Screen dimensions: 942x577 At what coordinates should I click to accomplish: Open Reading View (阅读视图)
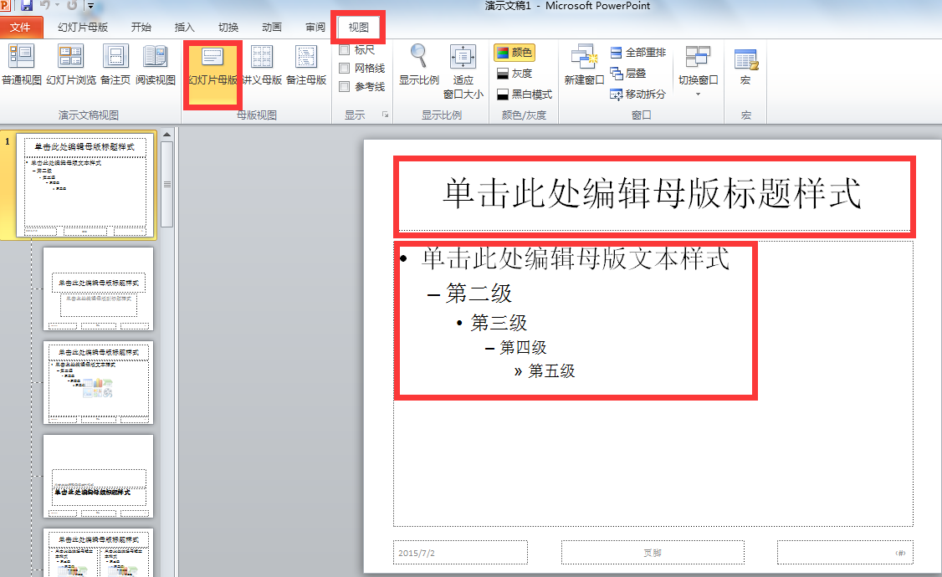(x=156, y=65)
